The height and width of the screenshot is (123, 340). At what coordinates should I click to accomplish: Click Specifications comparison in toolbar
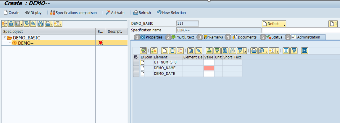(73, 13)
